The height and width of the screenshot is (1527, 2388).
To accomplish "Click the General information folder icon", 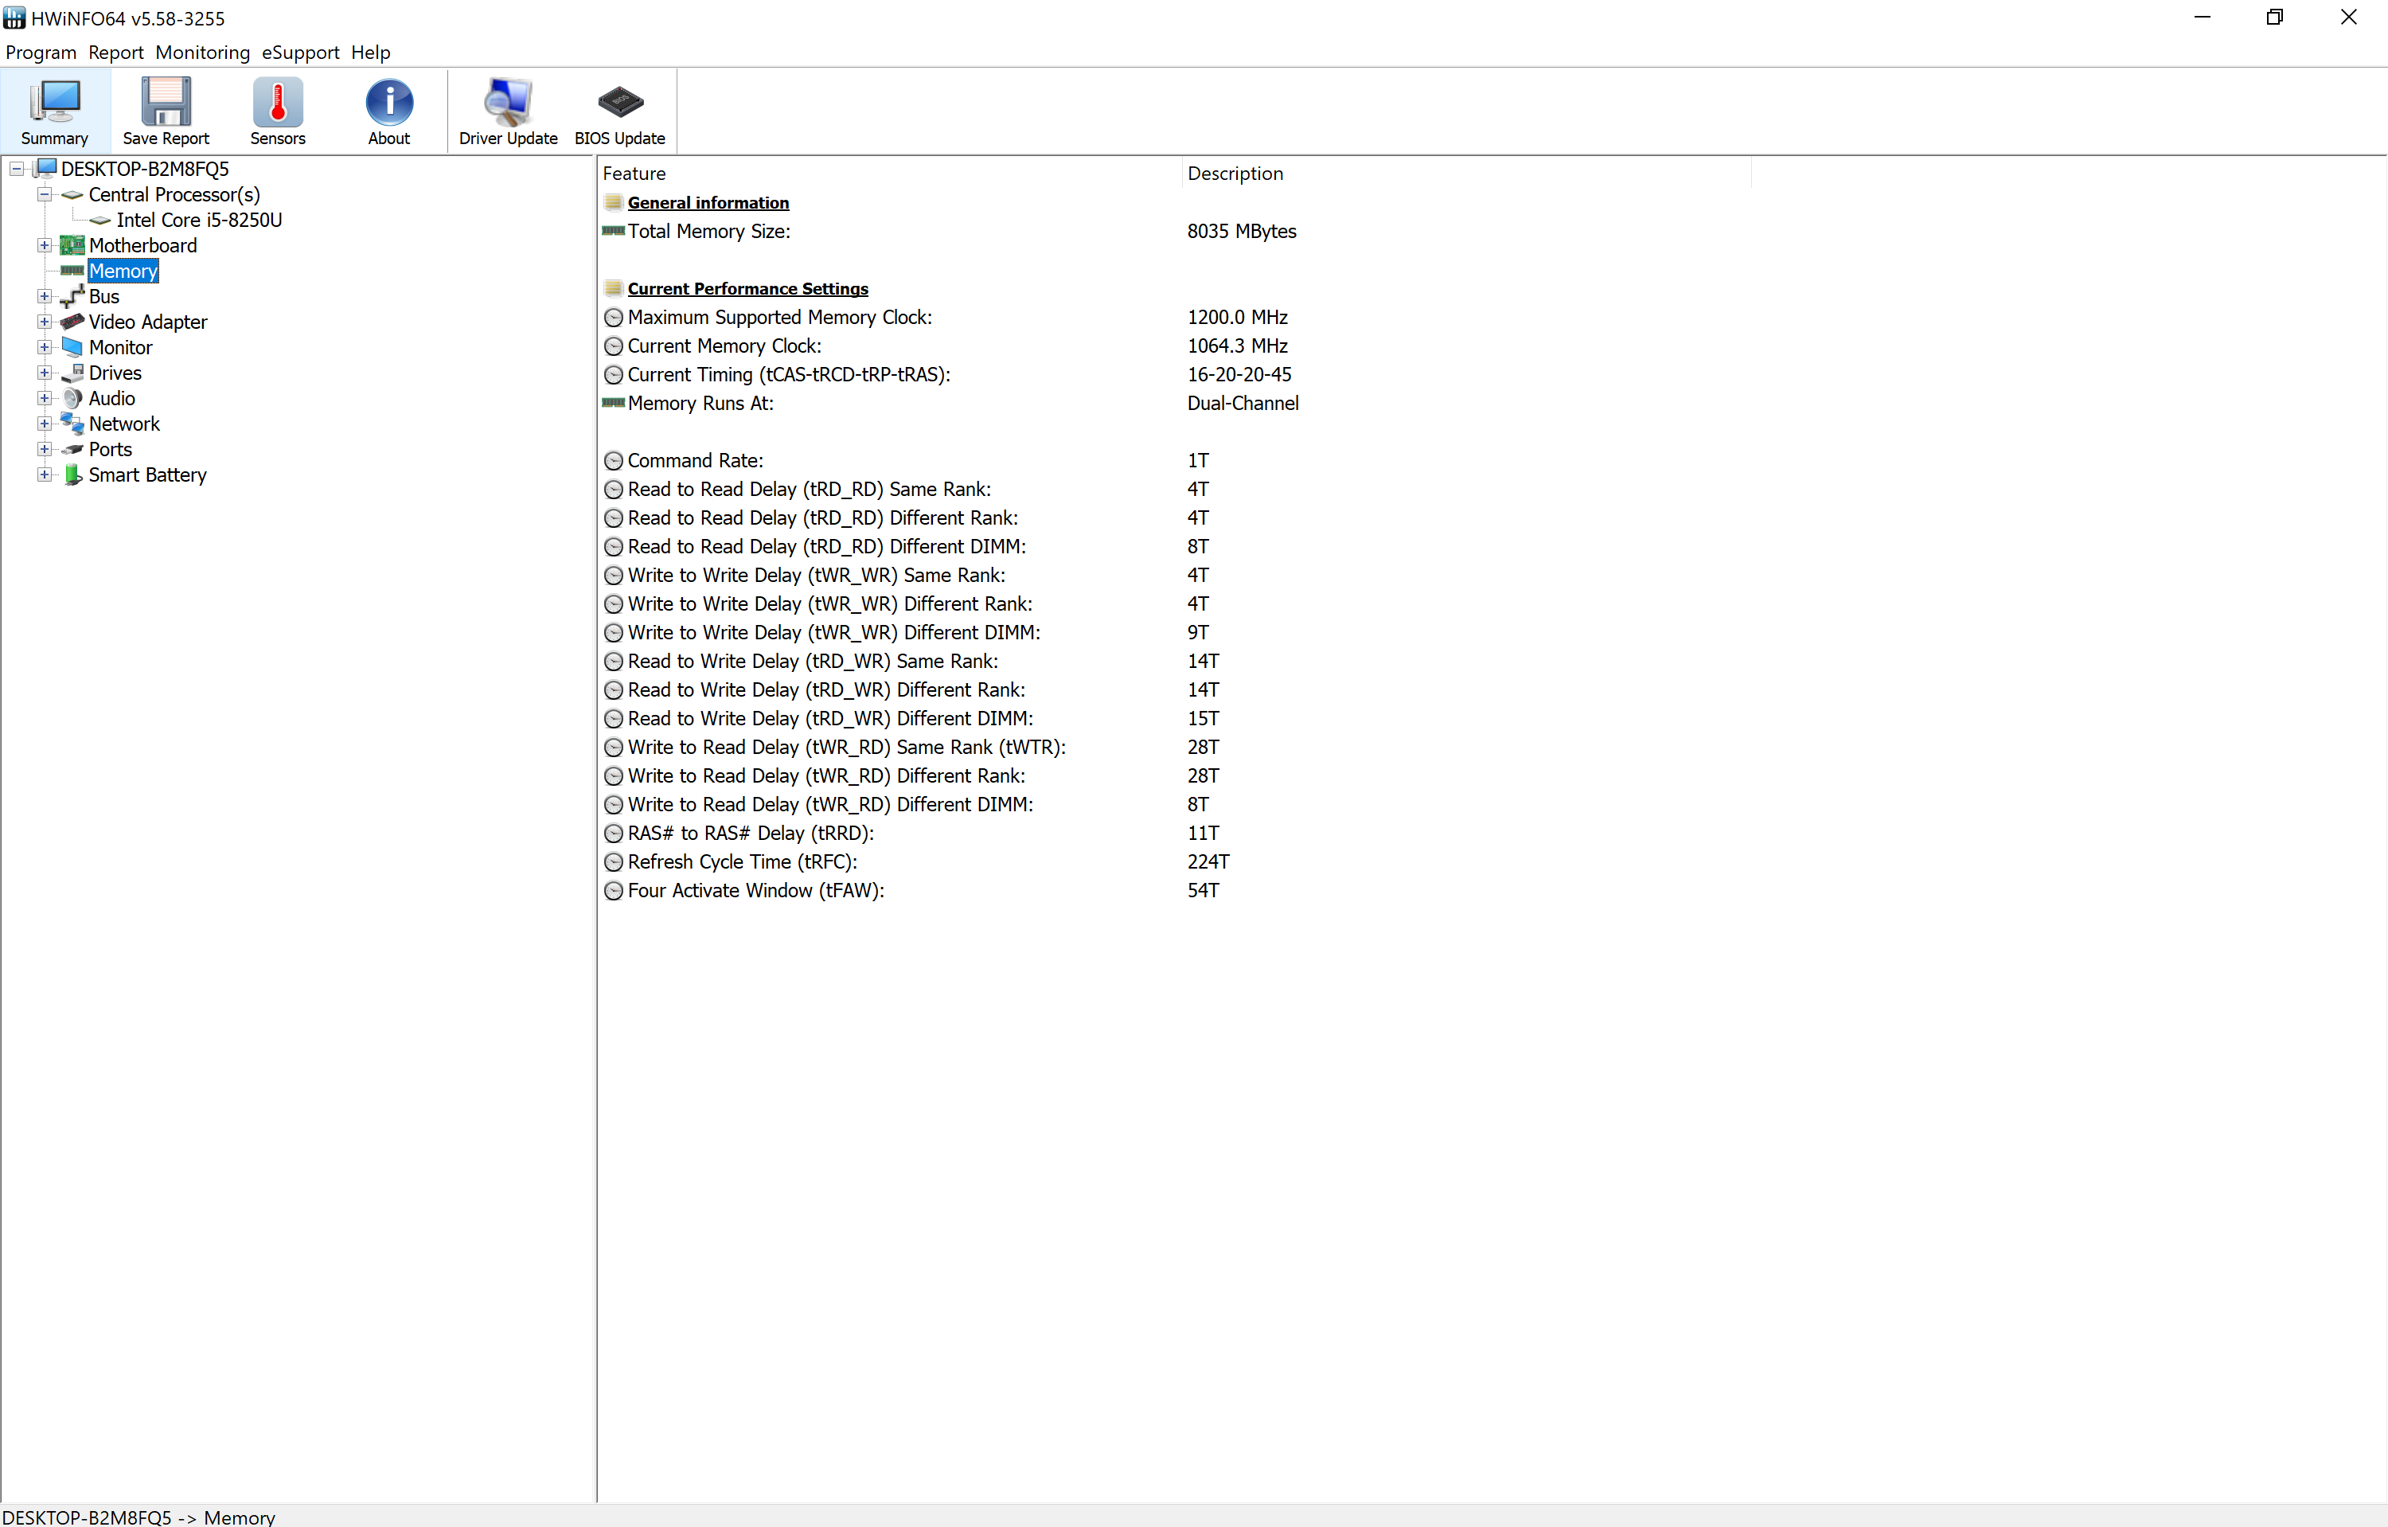I will coord(614,202).
